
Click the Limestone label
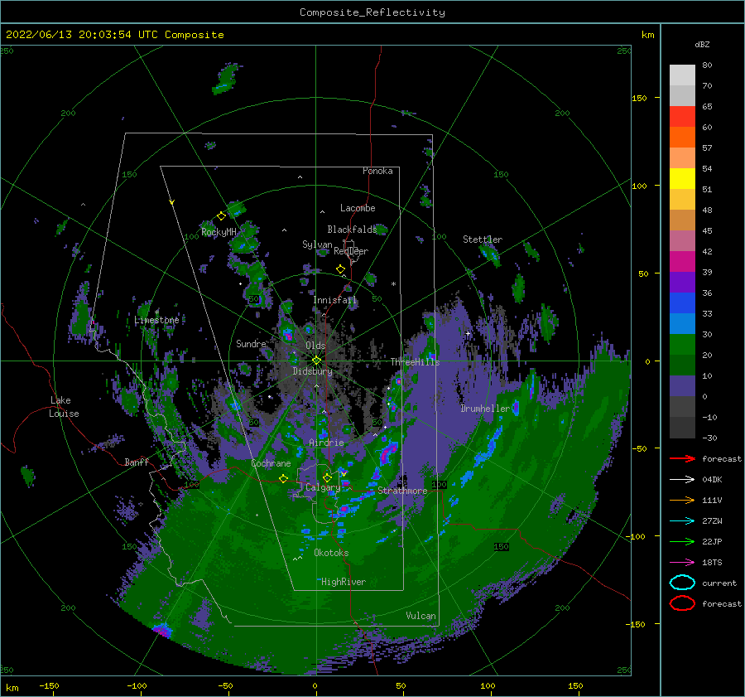coord(156,320)
